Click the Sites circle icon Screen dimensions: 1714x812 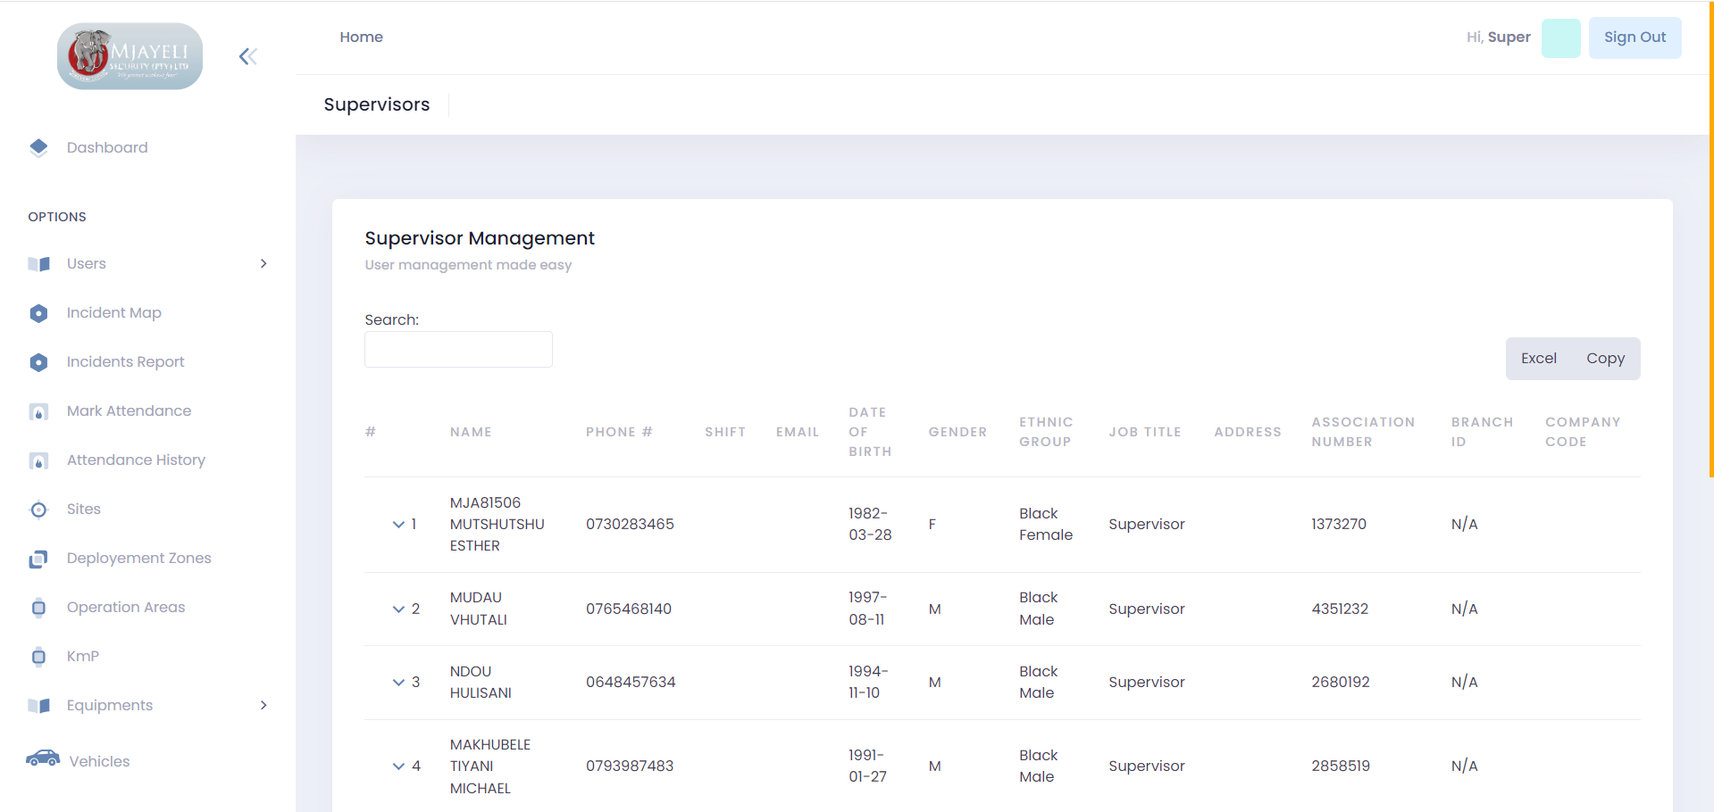pos(38,510)
